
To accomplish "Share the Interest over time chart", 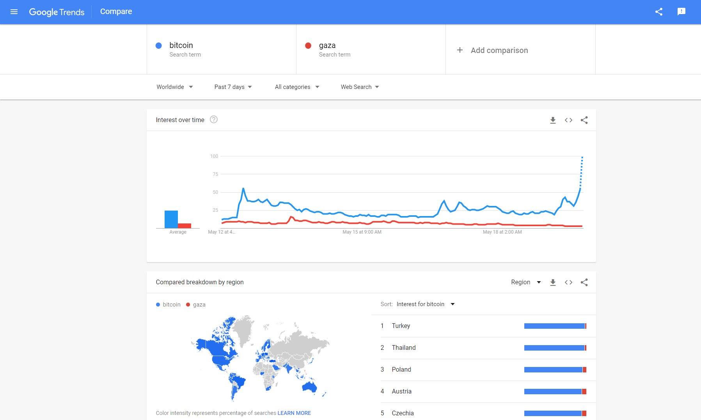I will 584,120.
